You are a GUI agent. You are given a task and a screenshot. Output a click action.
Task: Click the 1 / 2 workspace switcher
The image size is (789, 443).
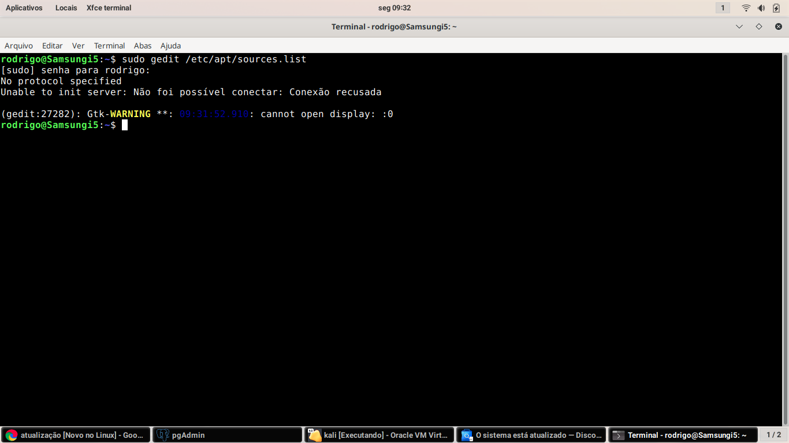click(773, 435)
